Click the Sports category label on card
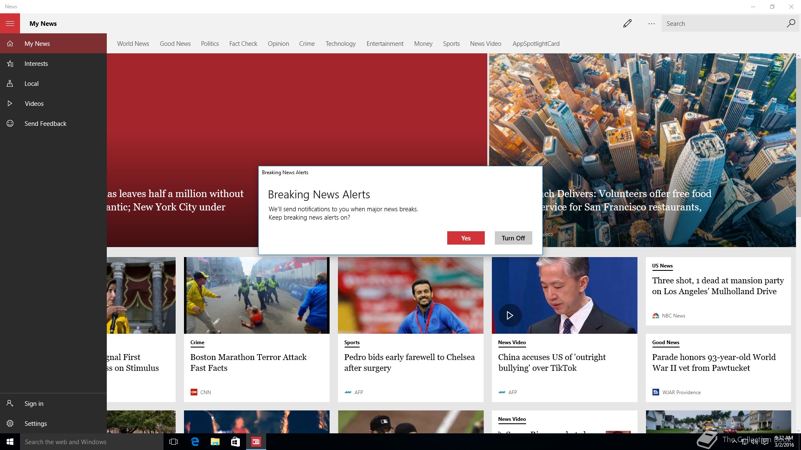 352,342
